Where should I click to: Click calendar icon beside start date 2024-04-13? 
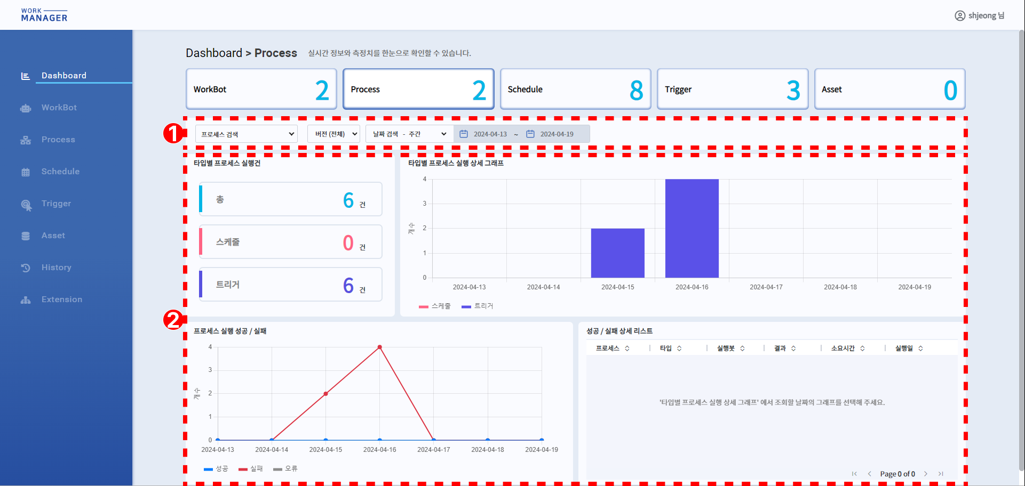(464, 134)
